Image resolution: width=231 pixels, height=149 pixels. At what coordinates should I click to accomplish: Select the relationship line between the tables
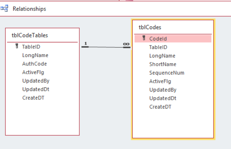coord(106,47)
